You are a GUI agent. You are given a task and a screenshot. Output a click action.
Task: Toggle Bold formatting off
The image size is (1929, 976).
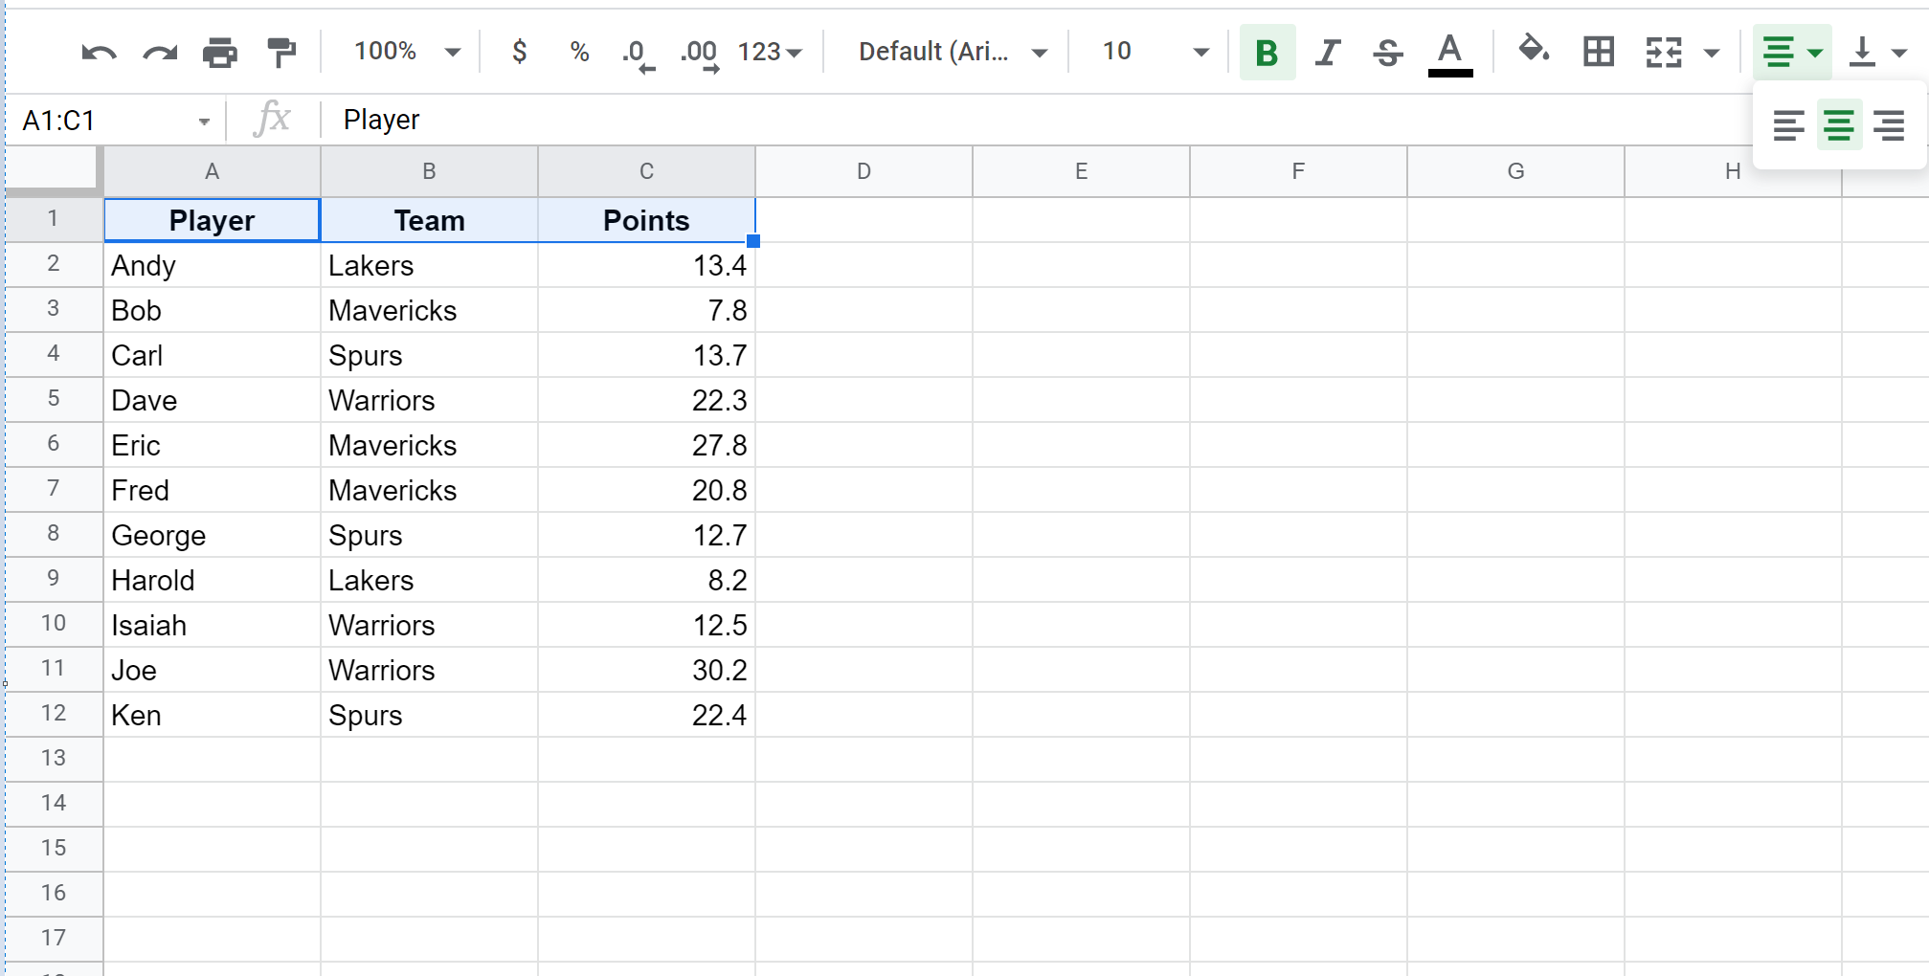tap(1267, 53)
